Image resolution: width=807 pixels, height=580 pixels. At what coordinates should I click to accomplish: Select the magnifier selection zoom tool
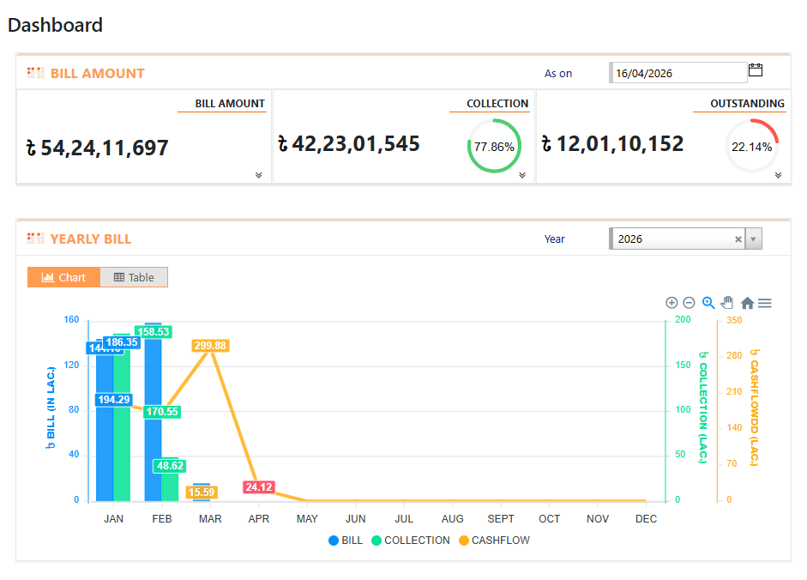[x=708, y=303]
